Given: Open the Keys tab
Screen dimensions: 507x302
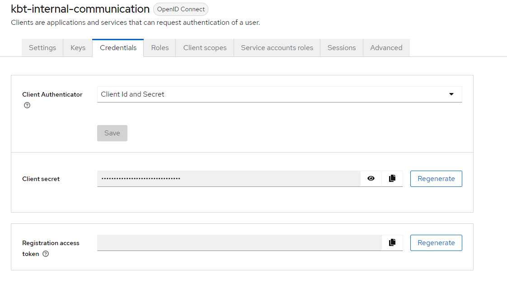Looking at the screenshot, I should pos(78,48).
